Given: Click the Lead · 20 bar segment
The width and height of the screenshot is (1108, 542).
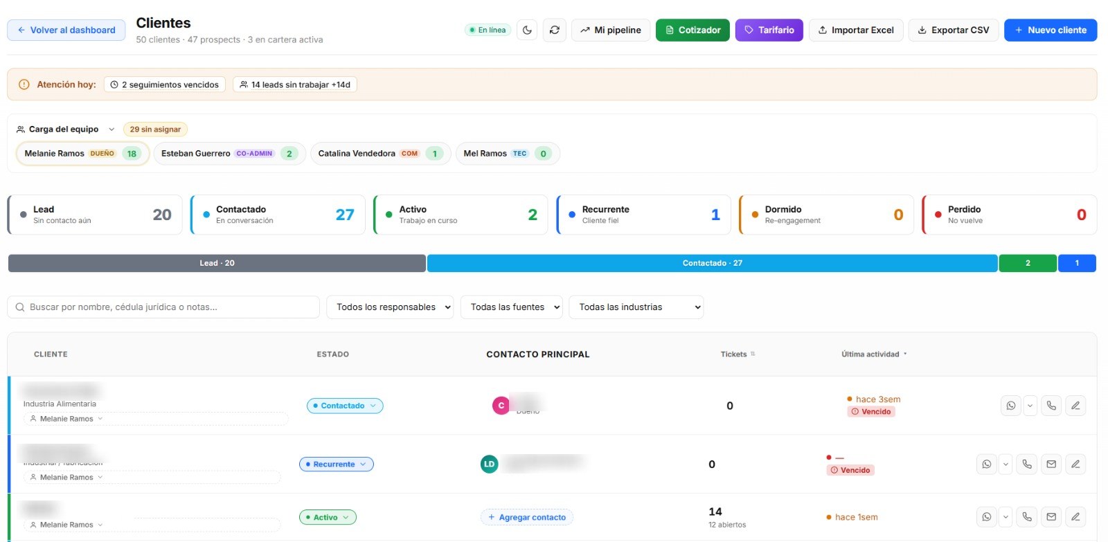Looking at the screenshot, I should [217, 263].
